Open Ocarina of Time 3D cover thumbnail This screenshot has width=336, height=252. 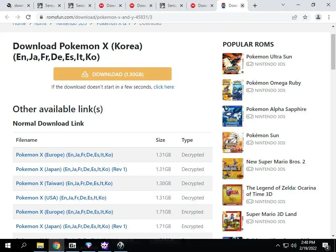pos(233,195)
